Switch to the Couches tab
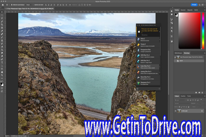 click(183, 96)
